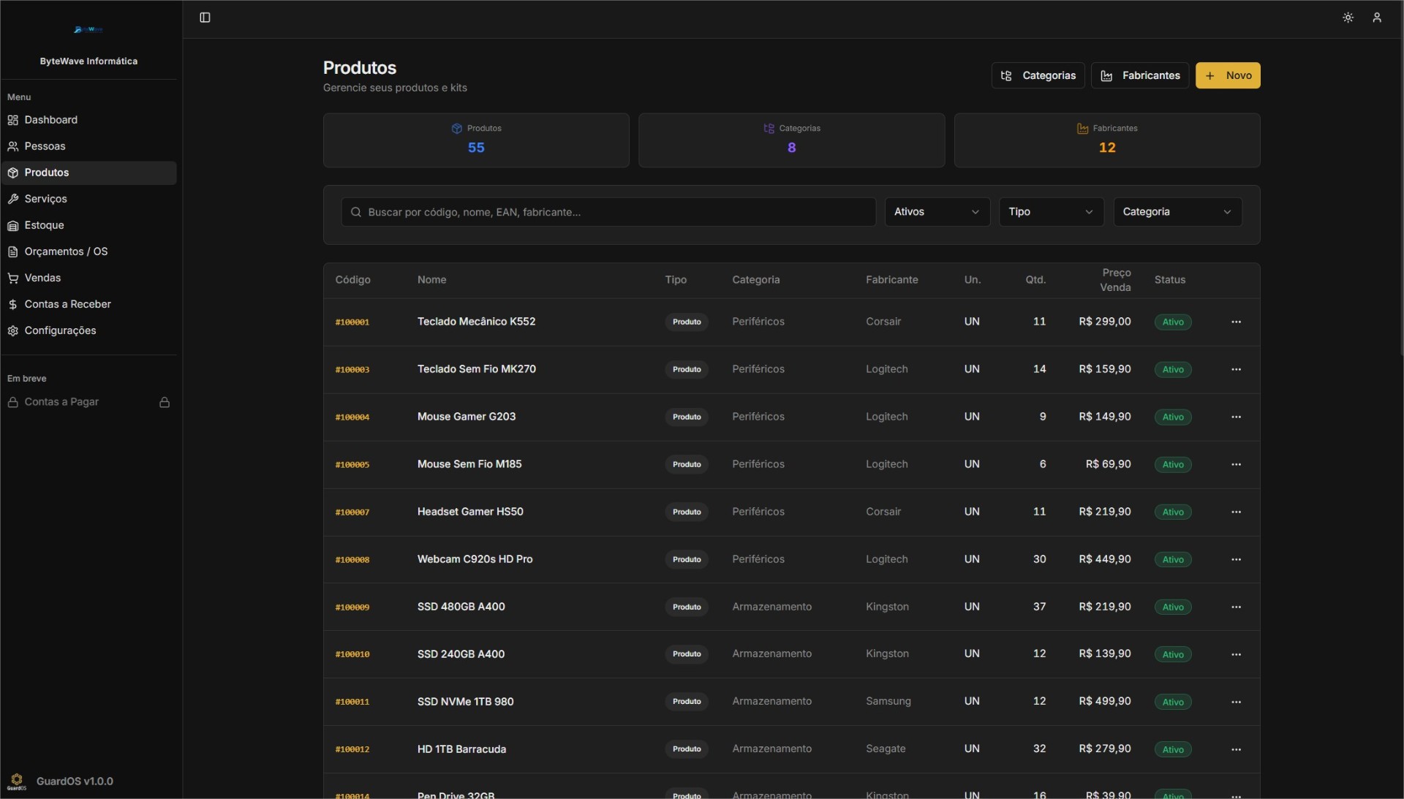Toggle the sidebar collapse icon
Screen dimensions: 1404x799
[205, 18]
